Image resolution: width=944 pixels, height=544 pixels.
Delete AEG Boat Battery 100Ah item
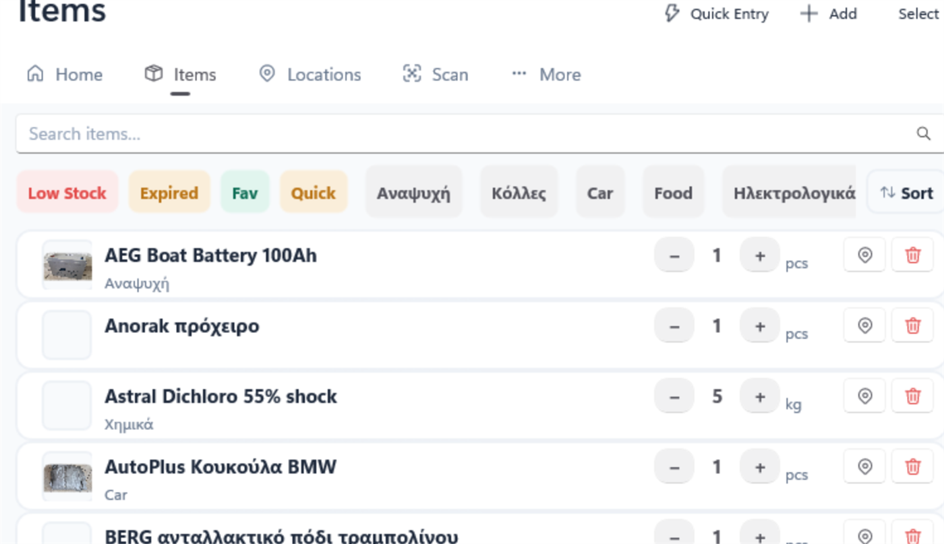[912, 255]
